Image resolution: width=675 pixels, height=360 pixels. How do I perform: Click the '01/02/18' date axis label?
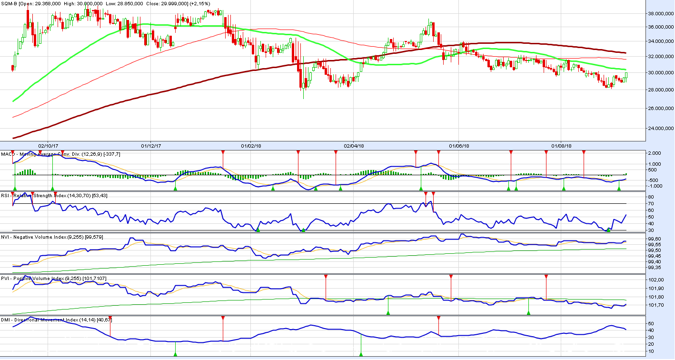(251, 145)
